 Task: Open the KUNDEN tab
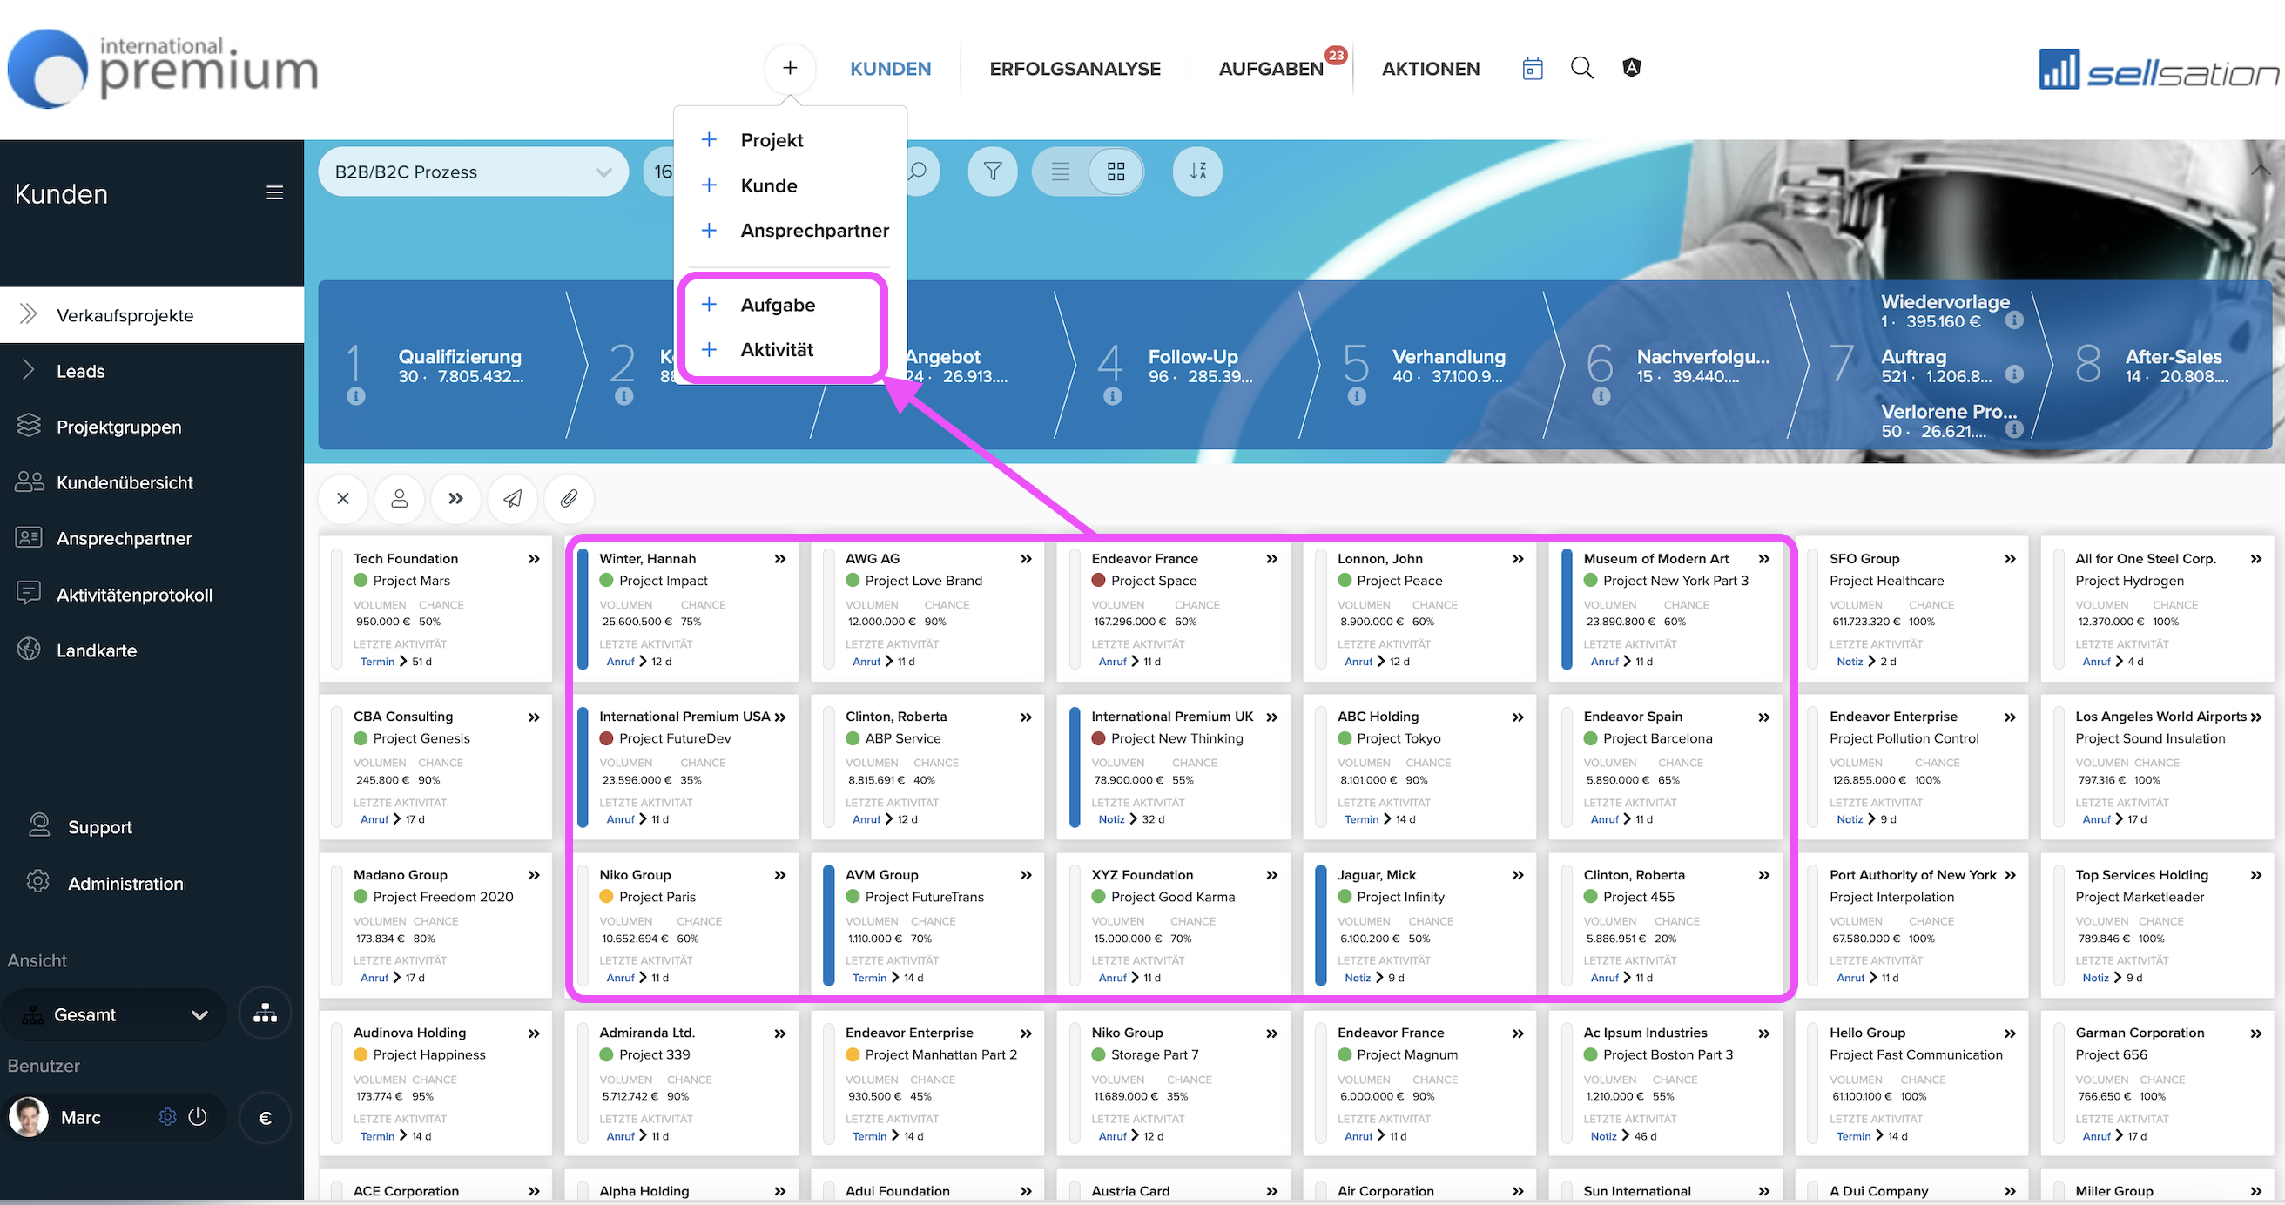890,68
